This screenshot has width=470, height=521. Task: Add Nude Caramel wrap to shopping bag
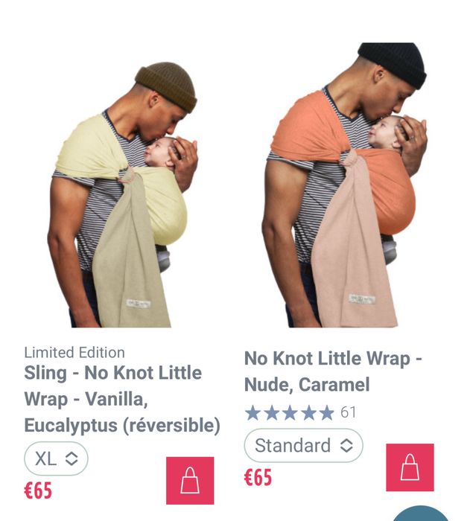pyautogui.click(x=410, y=467)
